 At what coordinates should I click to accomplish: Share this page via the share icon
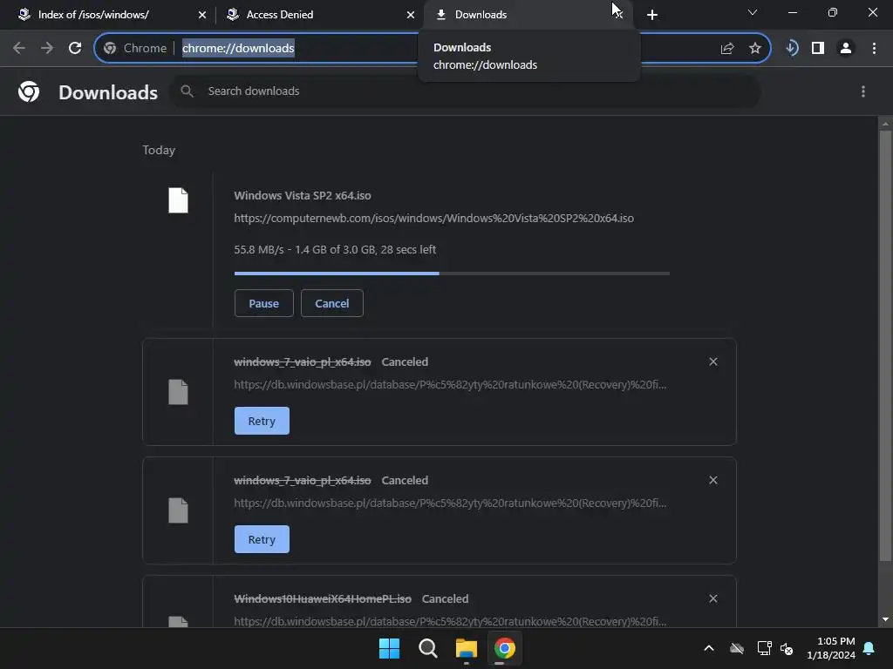click(727, 49)
